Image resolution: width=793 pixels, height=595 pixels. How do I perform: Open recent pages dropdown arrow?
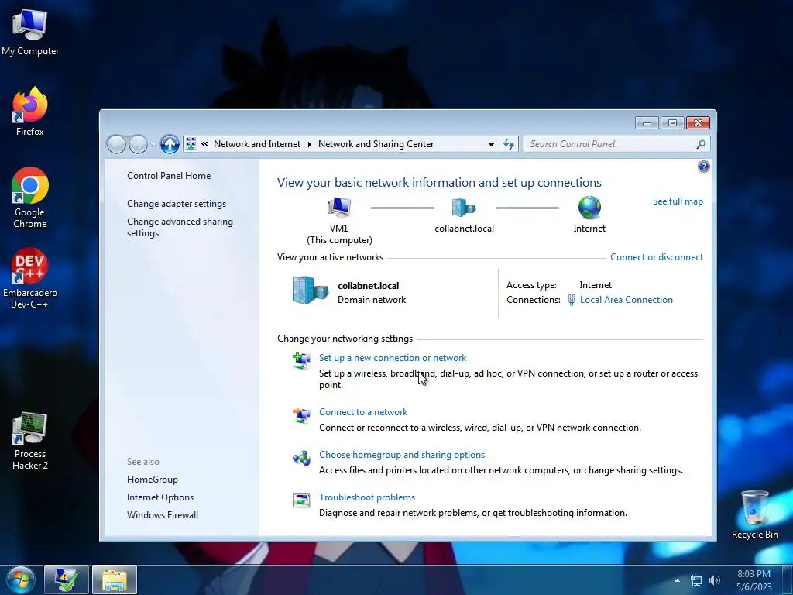pyautogui.click(x=153, y=145)
